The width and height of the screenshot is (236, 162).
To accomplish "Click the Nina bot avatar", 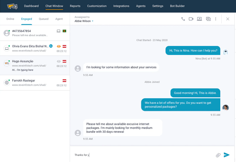I will click(x=225, y=52).
